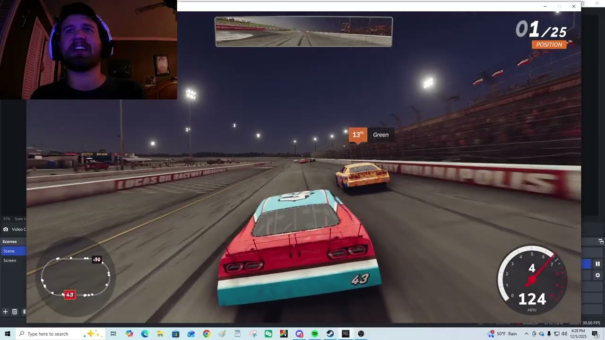Screen dimensions: 605x340
Task: Click the camera icon beside Video Capture source
Action: coord(6,229)
